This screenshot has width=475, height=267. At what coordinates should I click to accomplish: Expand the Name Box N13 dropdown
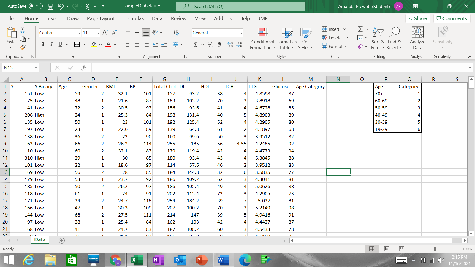[x=36, y=68]
